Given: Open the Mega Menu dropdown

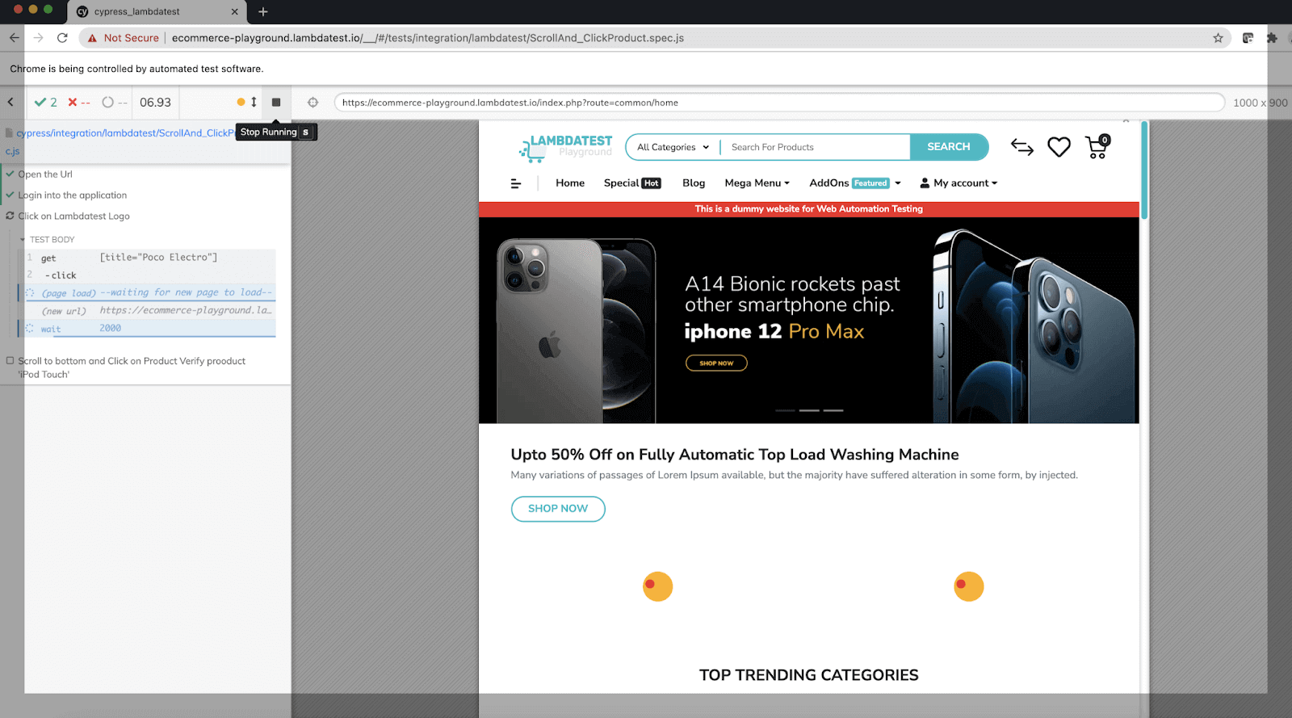Looking at the screenshot, I should 757,183.
